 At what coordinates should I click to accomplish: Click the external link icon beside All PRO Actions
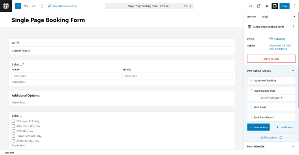point(281,137)
